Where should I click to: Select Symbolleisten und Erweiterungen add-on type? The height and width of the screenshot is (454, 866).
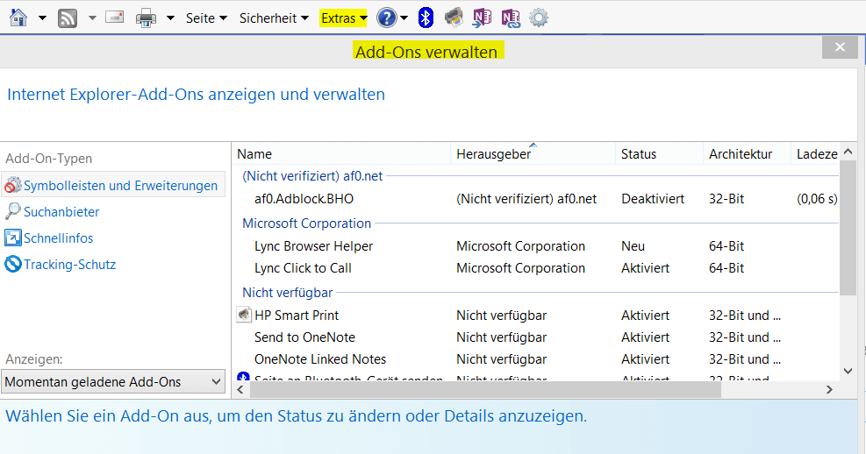click(114, 185)
